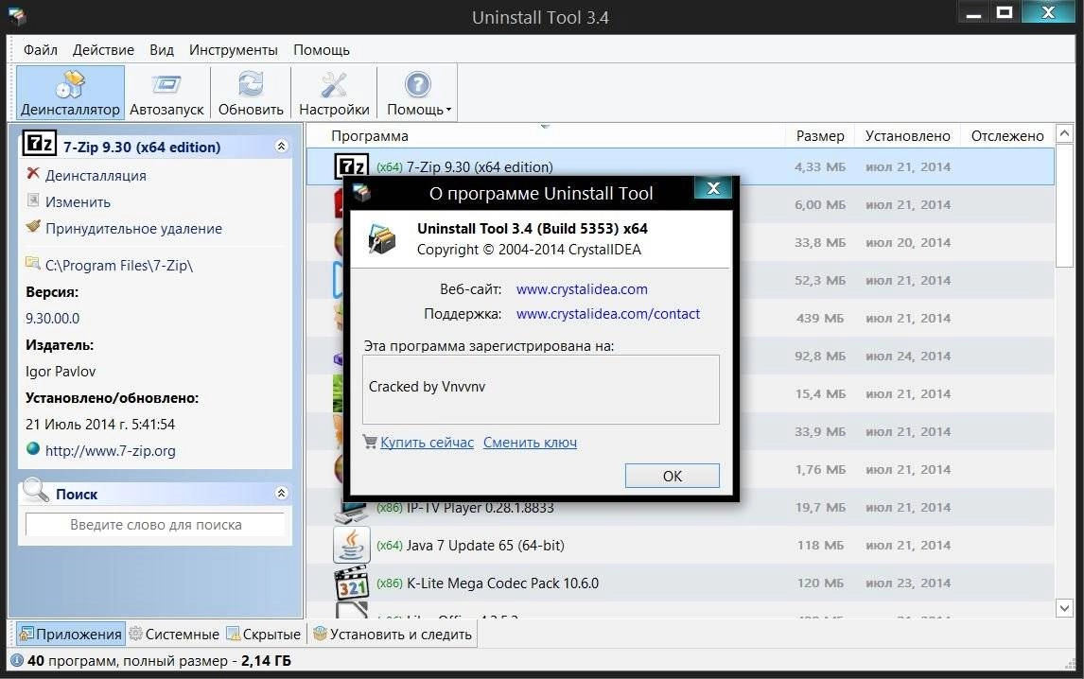Open Настройки settings from toolbar
This screenshot has height=679, width=1084.
(x=334, y=94)
